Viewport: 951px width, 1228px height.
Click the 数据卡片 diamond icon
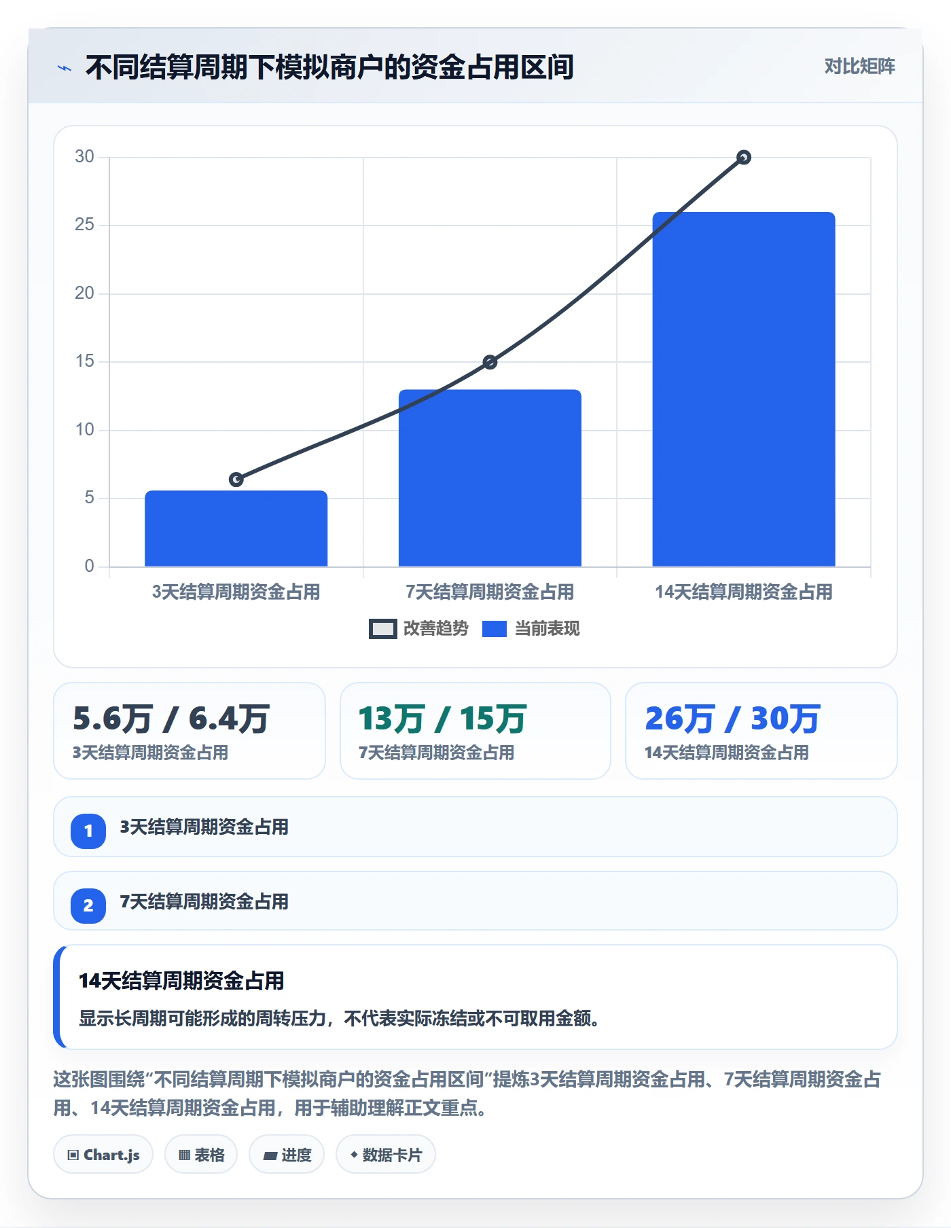click(x=354, y=1155)
